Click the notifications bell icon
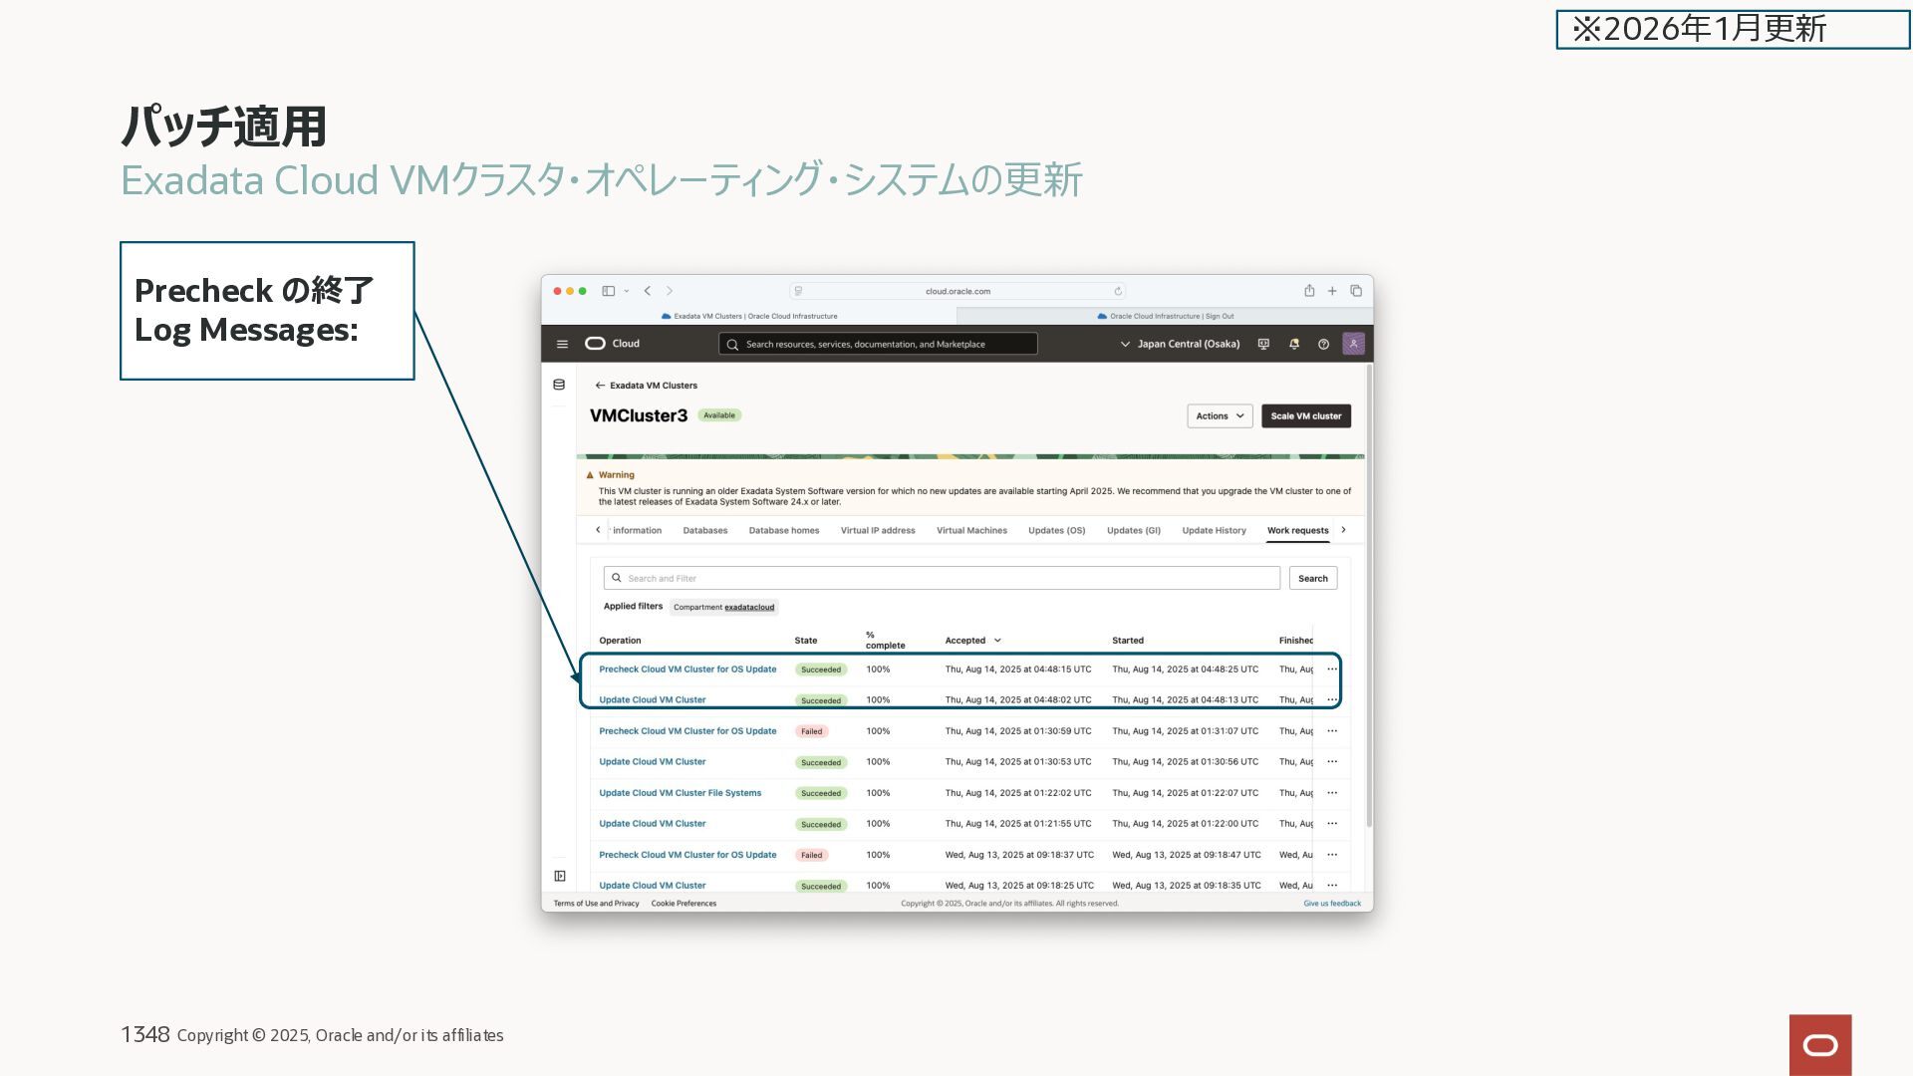 1294,344
